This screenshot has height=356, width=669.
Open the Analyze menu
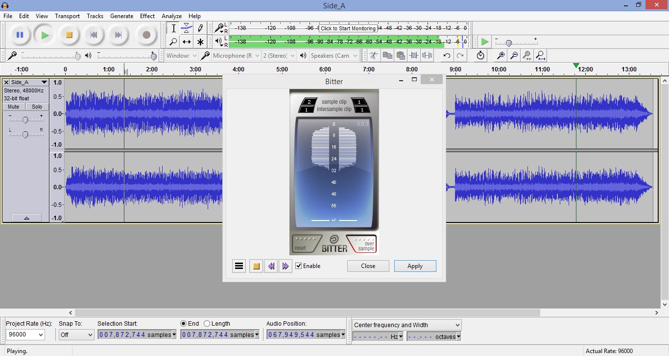pyautogui.click(x=171, y=16)
